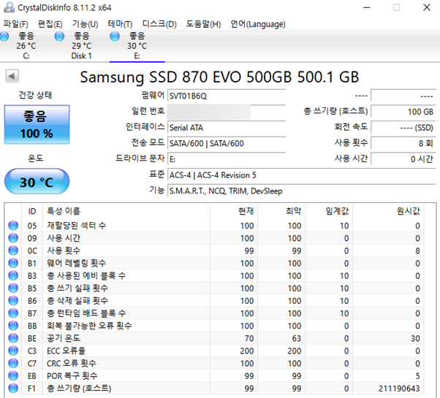The width and height of the screenshot is (440, 398).
Task: Click the 원시값 column header
Action: pos(388,211)
